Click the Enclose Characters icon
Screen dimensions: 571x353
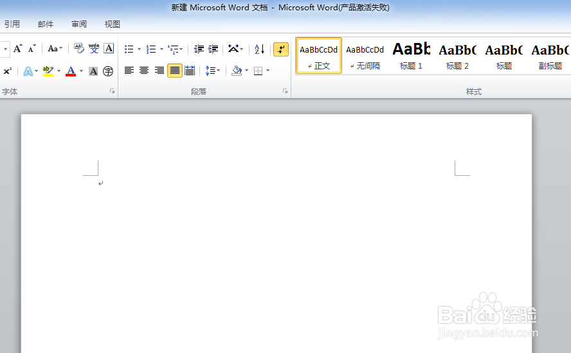[108, 71]
